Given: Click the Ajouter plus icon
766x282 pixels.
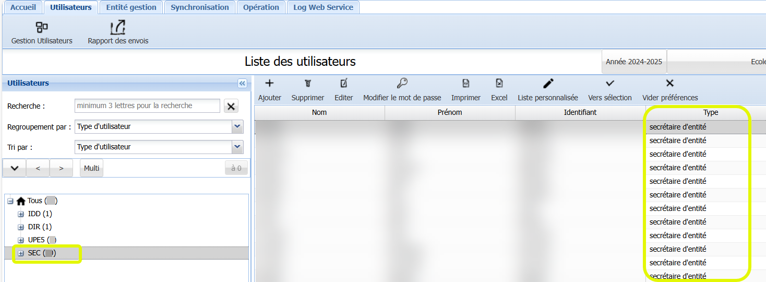Looking at the screenshot, I should coord(269,84).
